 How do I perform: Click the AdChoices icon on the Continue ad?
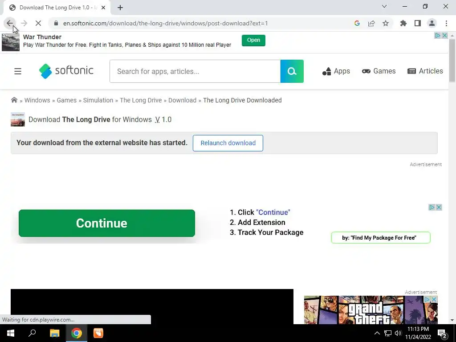click(x=432, y=208)
